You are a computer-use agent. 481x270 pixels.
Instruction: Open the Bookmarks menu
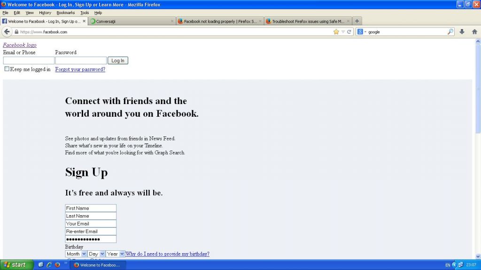(66, 13)
